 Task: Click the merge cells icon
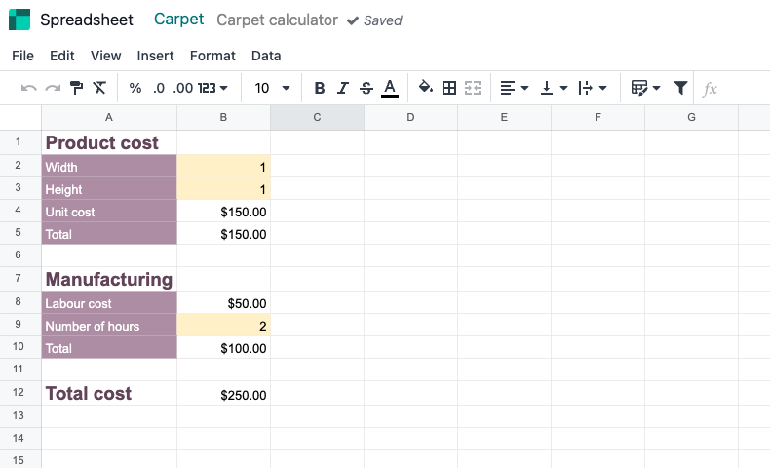tap(474, 88)
